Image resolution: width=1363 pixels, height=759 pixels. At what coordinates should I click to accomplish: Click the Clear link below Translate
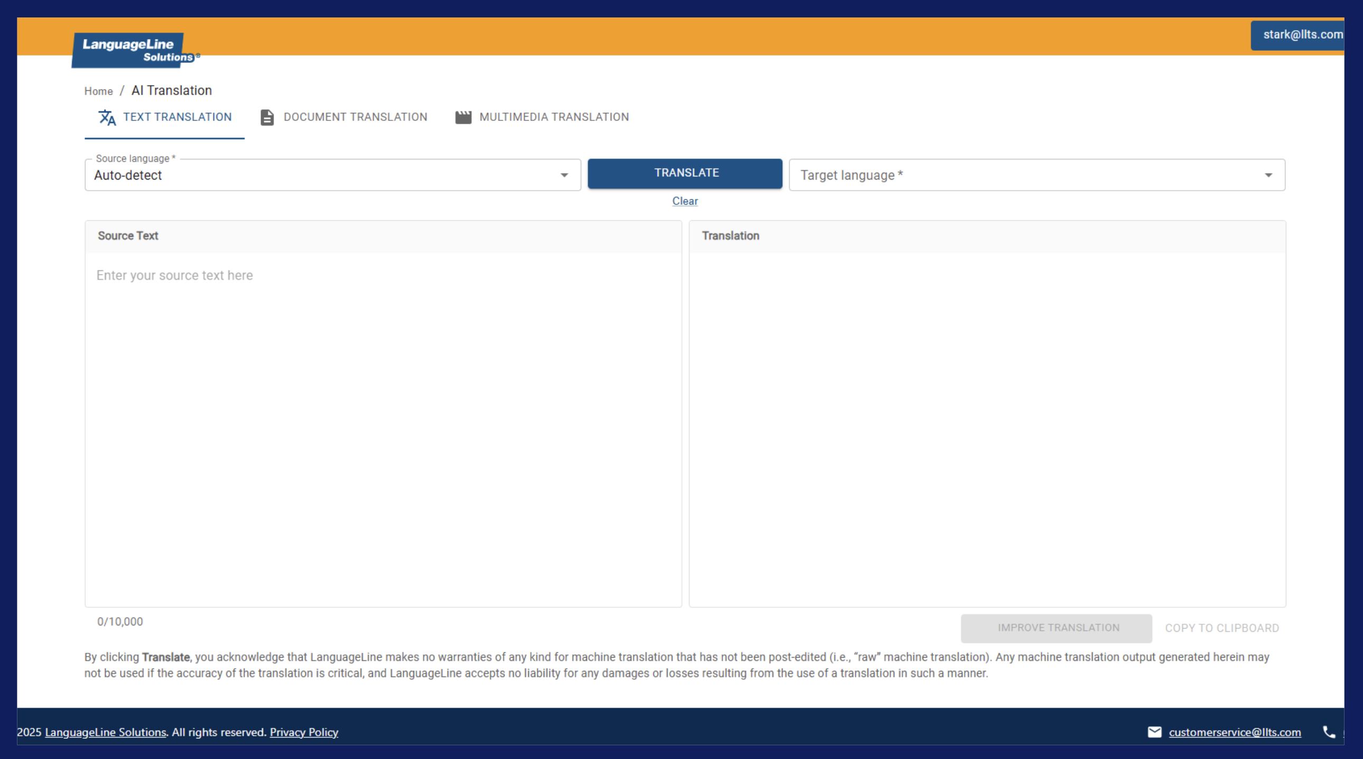click(x=685, y=201)
